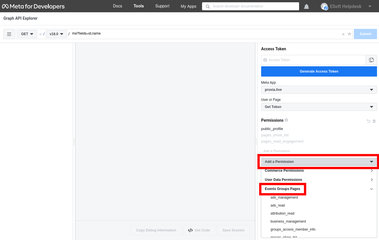Click the Get Code button
This screenshot has width=379, height=240.
coord(199,230)
